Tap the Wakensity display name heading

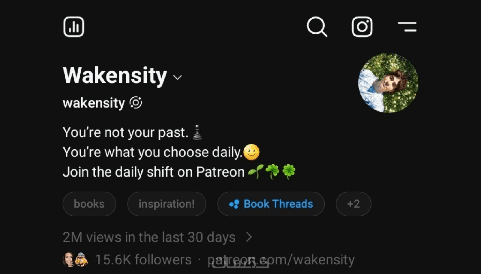point(115,75)
